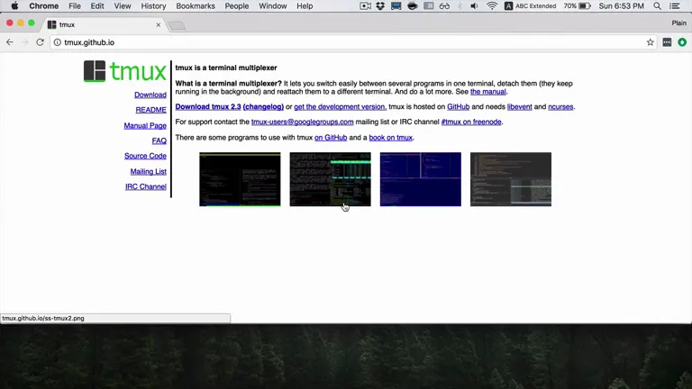Close the tmux tab
Image resolution: width=692 pixels, height=389 pixels.
coord(159,24)
